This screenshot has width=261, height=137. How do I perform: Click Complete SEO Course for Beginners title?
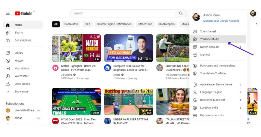130,68
